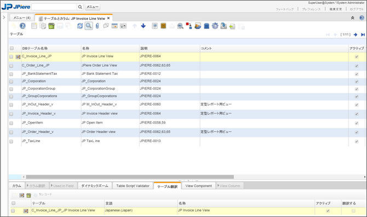
Task: Click delete icon in translation detail toolbar
Action: pos(28,195)
